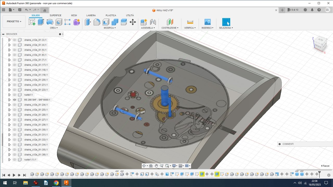Image resolution: width=333 pixels, height=187 pixels.
Task: Select the Extrude tool icon
Action: [x=41, y=22]
